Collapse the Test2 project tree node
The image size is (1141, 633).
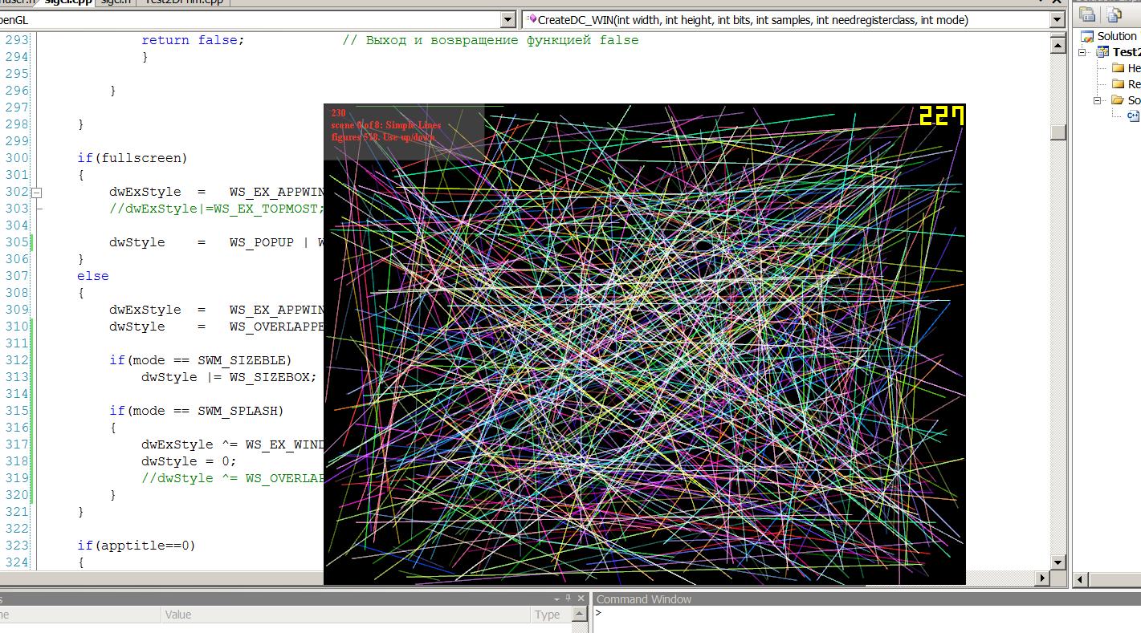1082,52
